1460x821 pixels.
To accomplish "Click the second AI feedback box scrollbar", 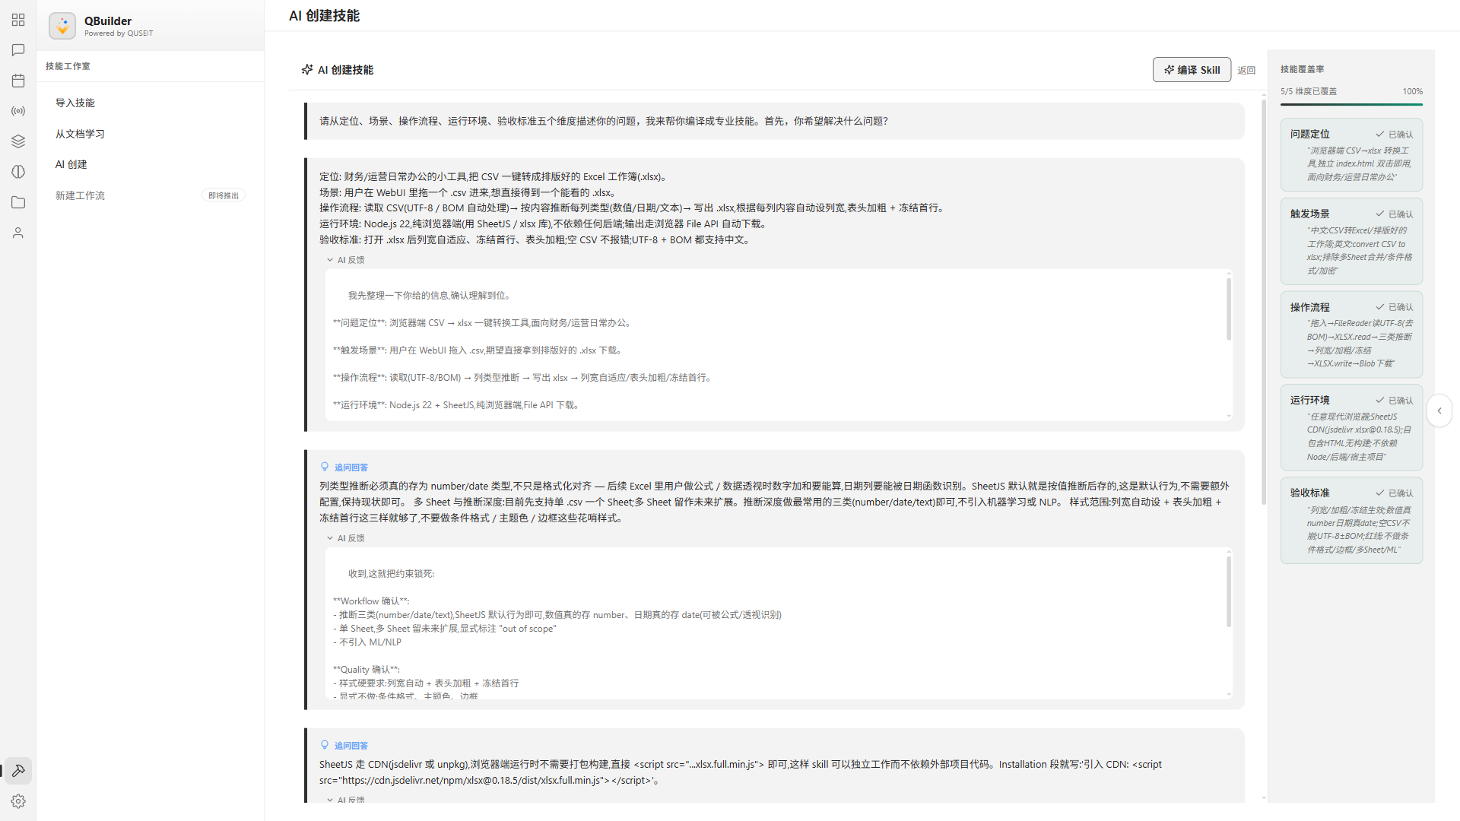I will click(x=1229, y=592).
